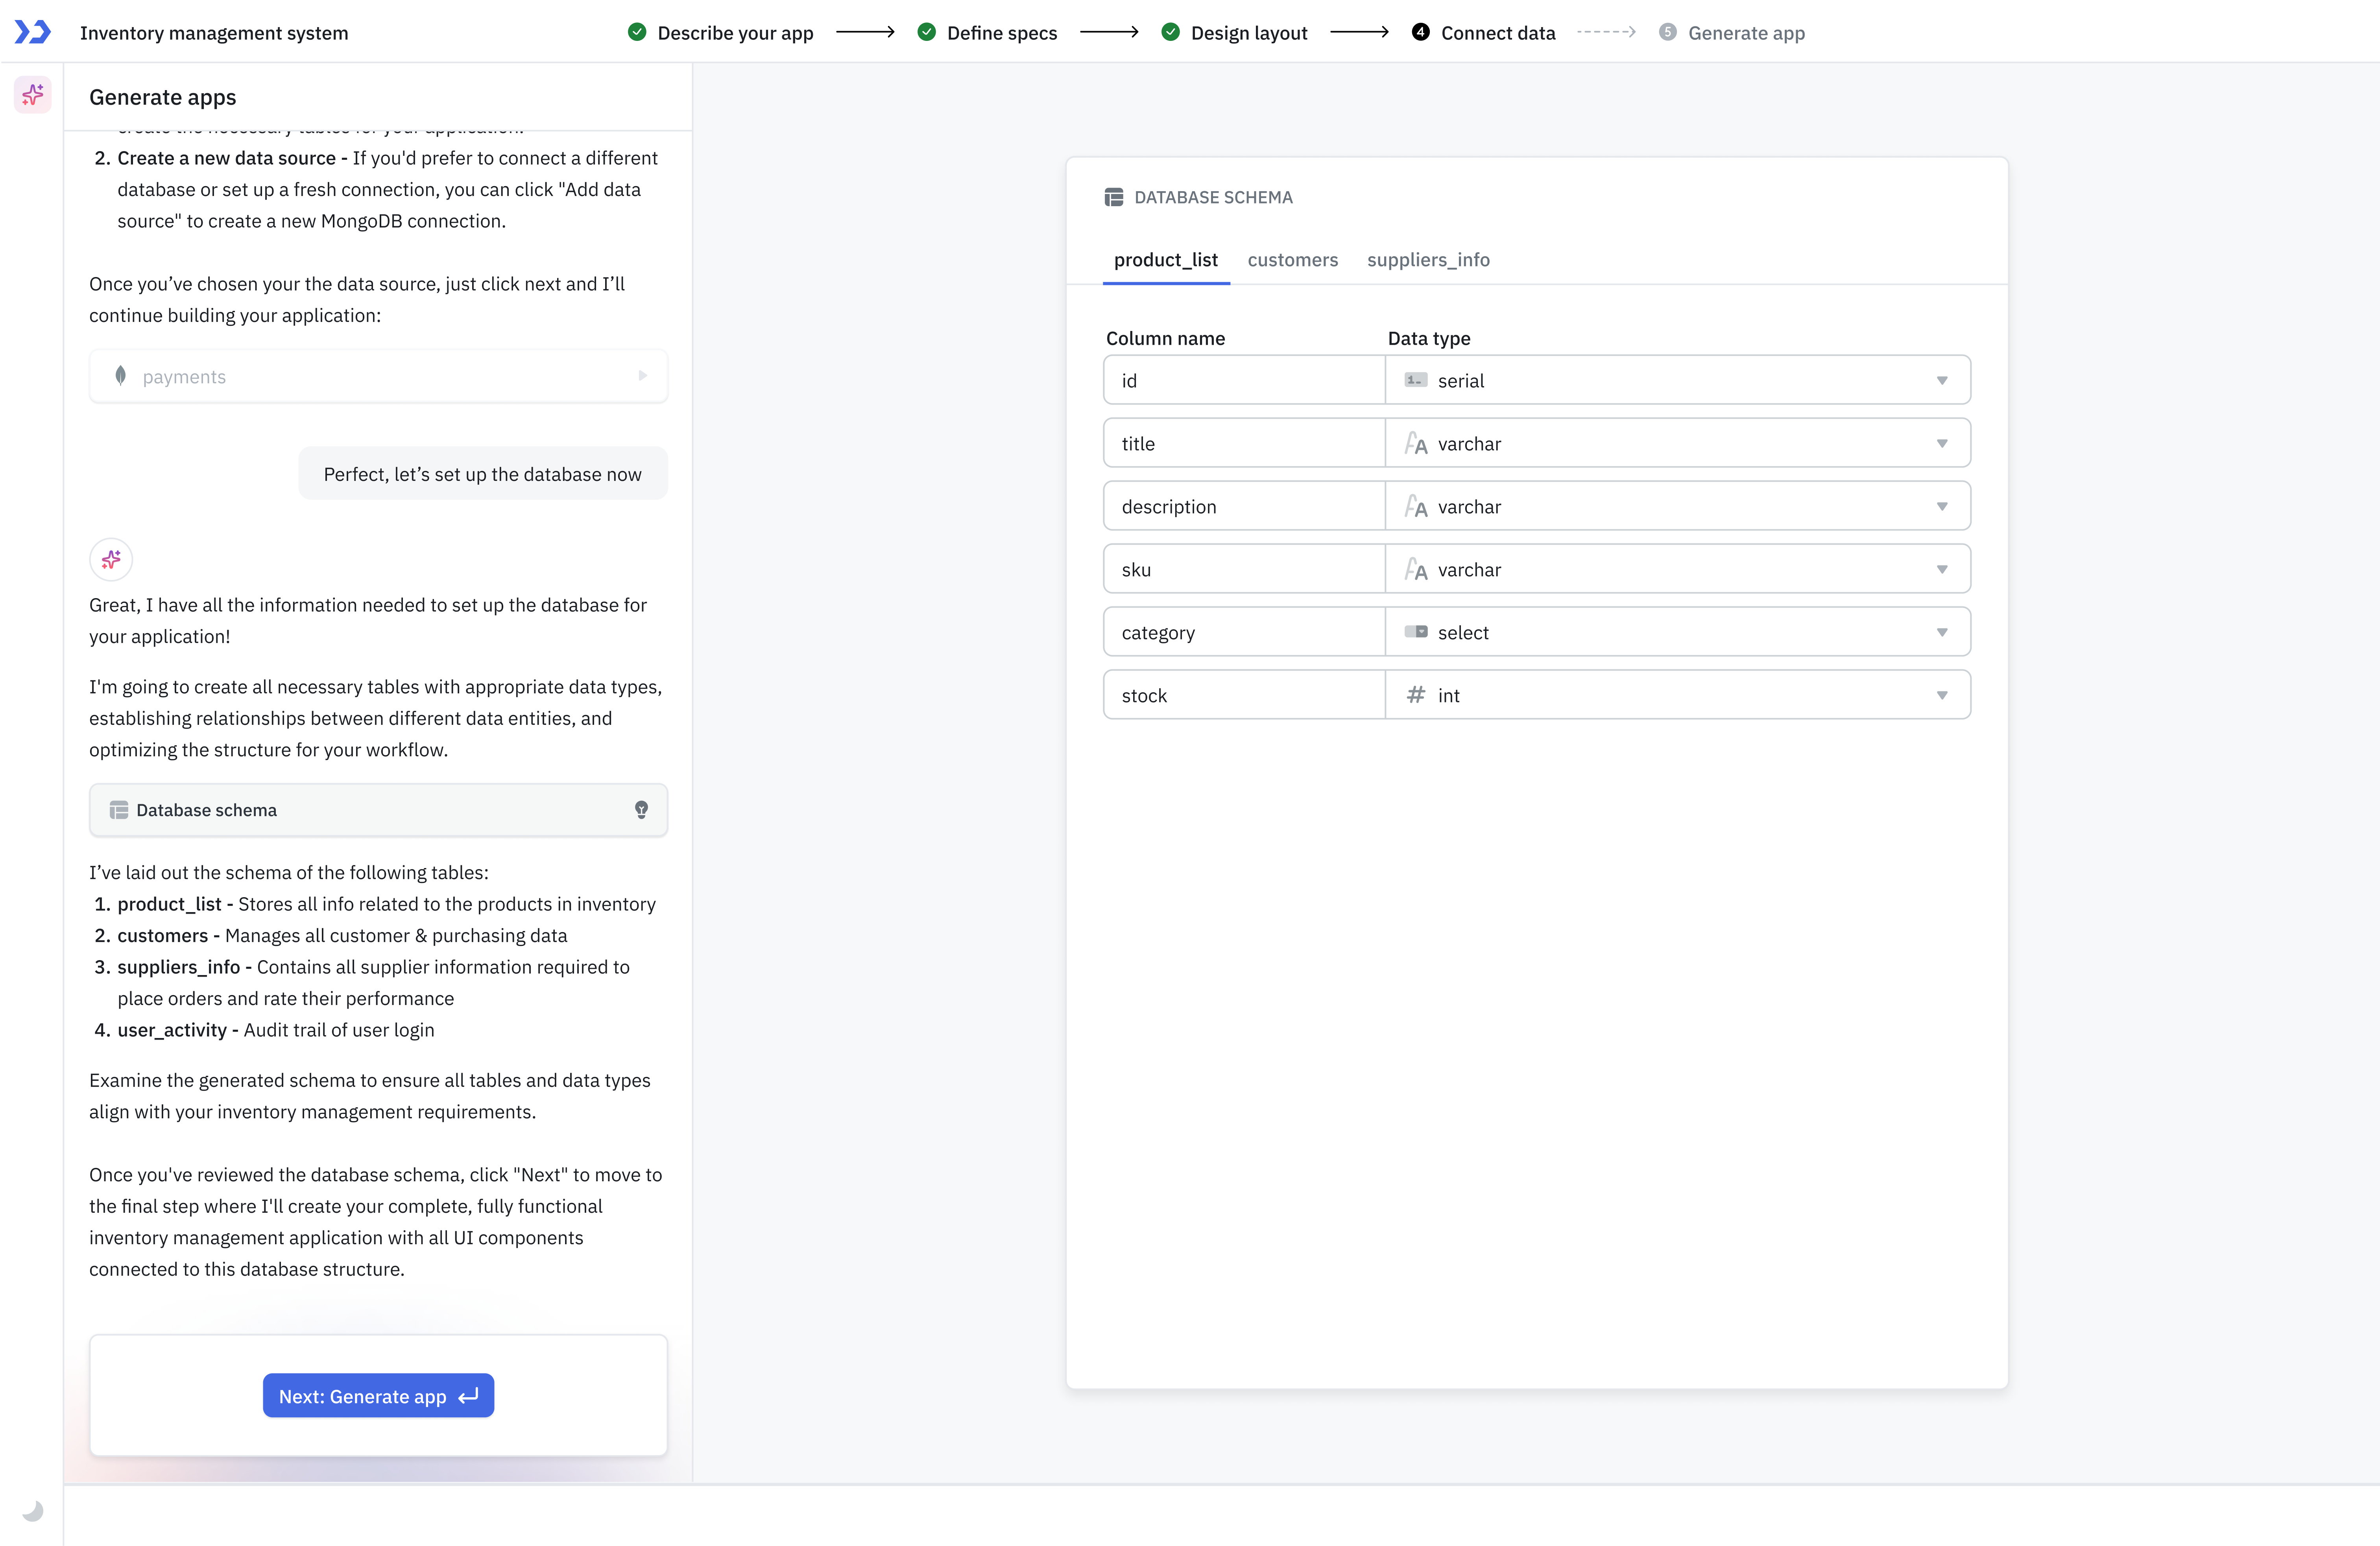Screen dimensions: 2380x1546
Task: Click the Database Schema header table icon
Action: 1113,197
